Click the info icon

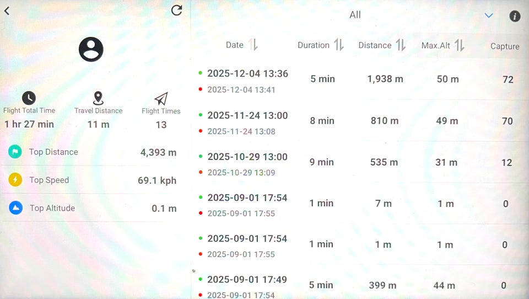(515, 16)
